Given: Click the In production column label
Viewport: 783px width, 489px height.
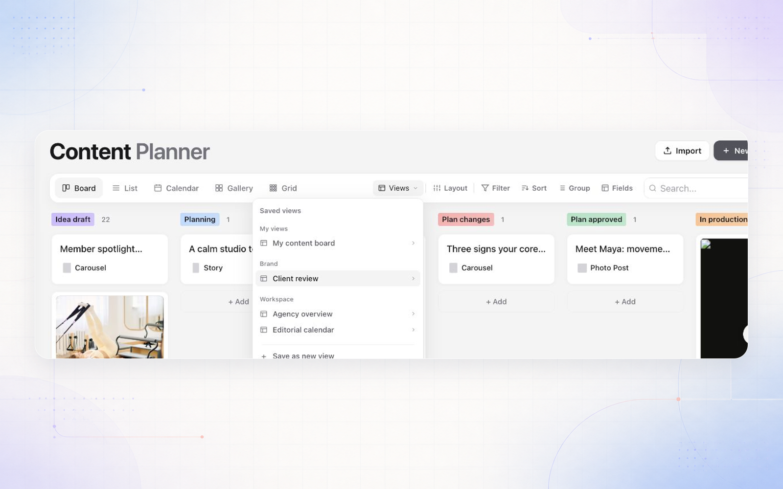Looking at the screenshot, I should [722, 220].
